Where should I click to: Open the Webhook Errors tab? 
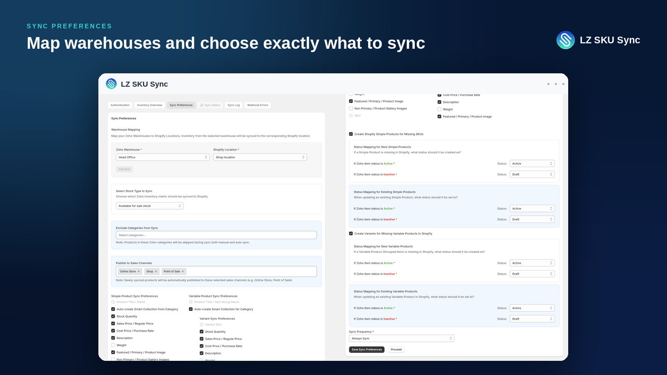coord(258,105)
